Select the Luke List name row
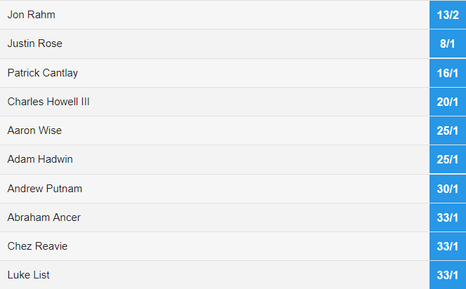The image size is (466, 289). (x=28, y=275)
